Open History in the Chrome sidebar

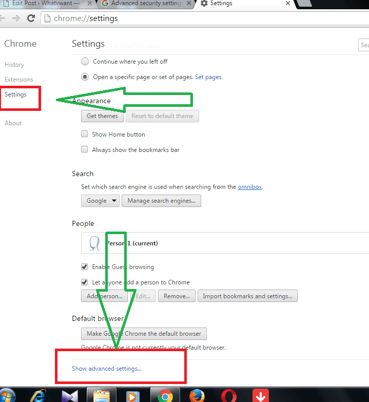(14, 65)
